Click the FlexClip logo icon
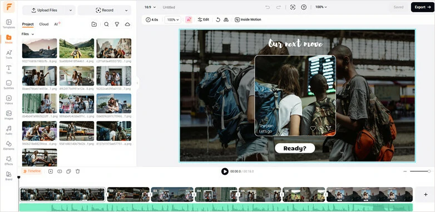The height and width of the screenshot is (212, 435). (9, 7)
